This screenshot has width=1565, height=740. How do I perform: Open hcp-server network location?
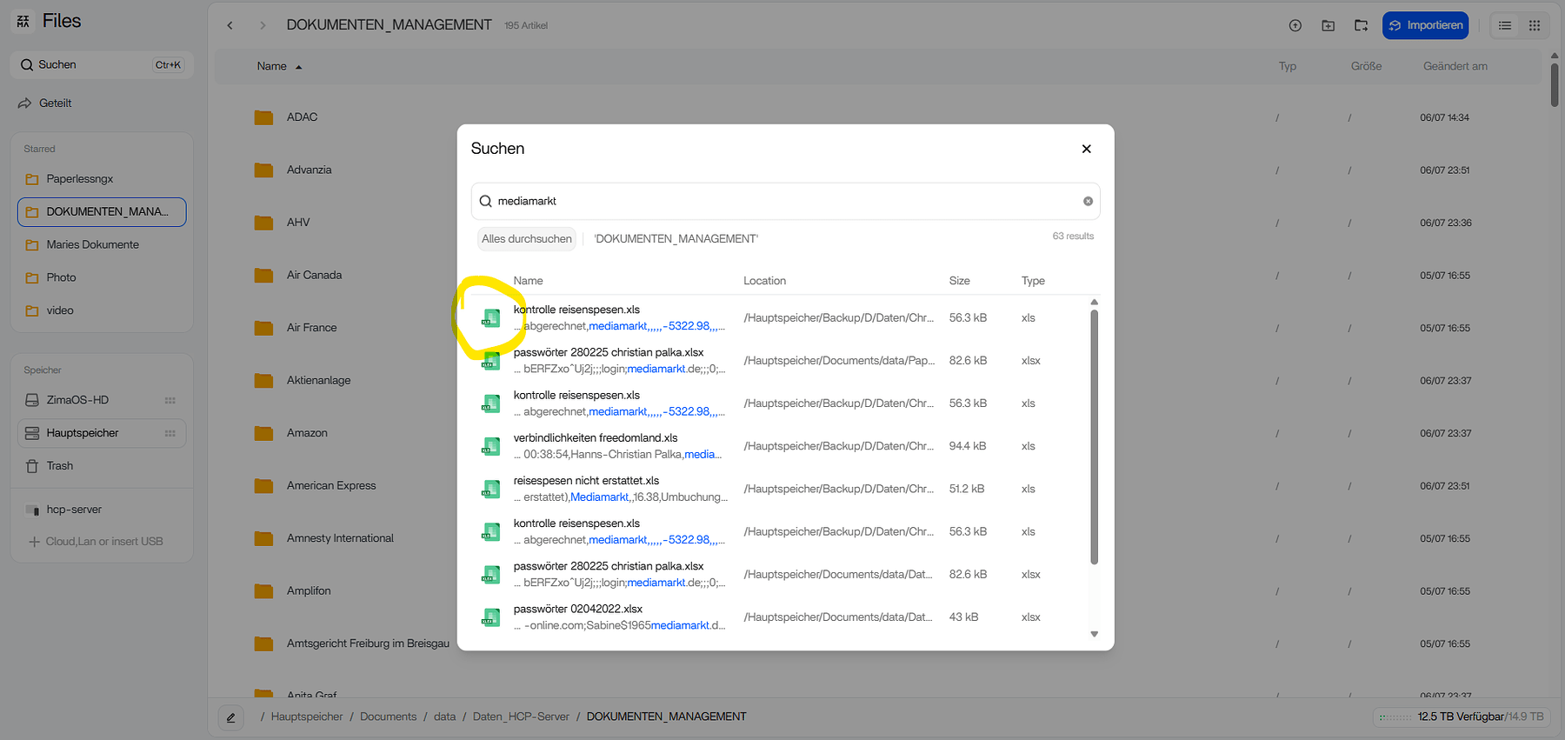[74, 510]
